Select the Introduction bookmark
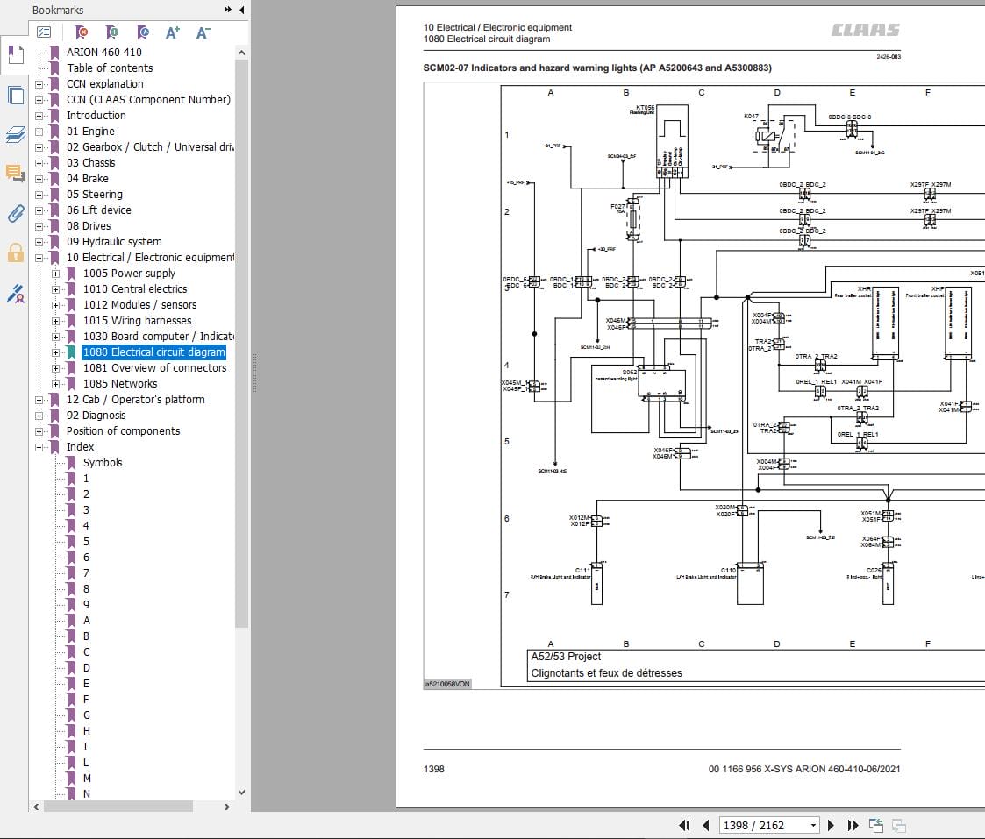This screenshot has height=839, width=985. tap(96, 116)
